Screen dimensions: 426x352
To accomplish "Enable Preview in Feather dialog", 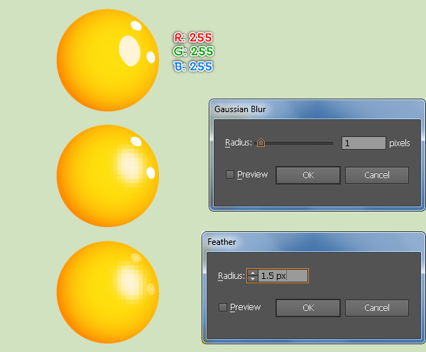I will pos(223,307).
